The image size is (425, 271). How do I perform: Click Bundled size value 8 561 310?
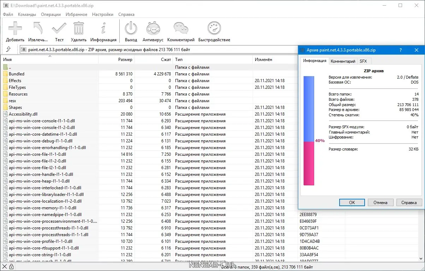124,74
